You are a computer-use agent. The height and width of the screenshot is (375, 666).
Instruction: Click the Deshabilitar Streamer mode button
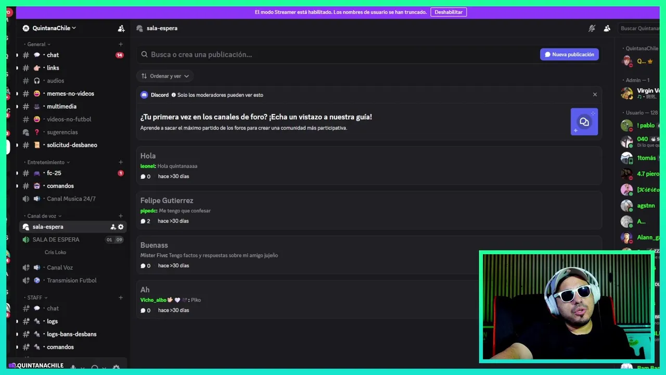pyautogui.click(x=449, y=12)
